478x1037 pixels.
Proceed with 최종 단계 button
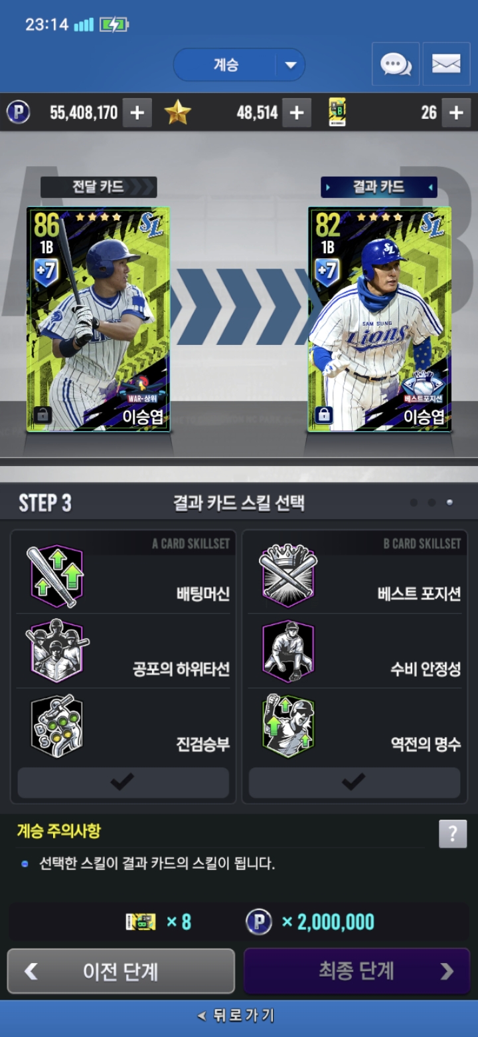point(357,971)
